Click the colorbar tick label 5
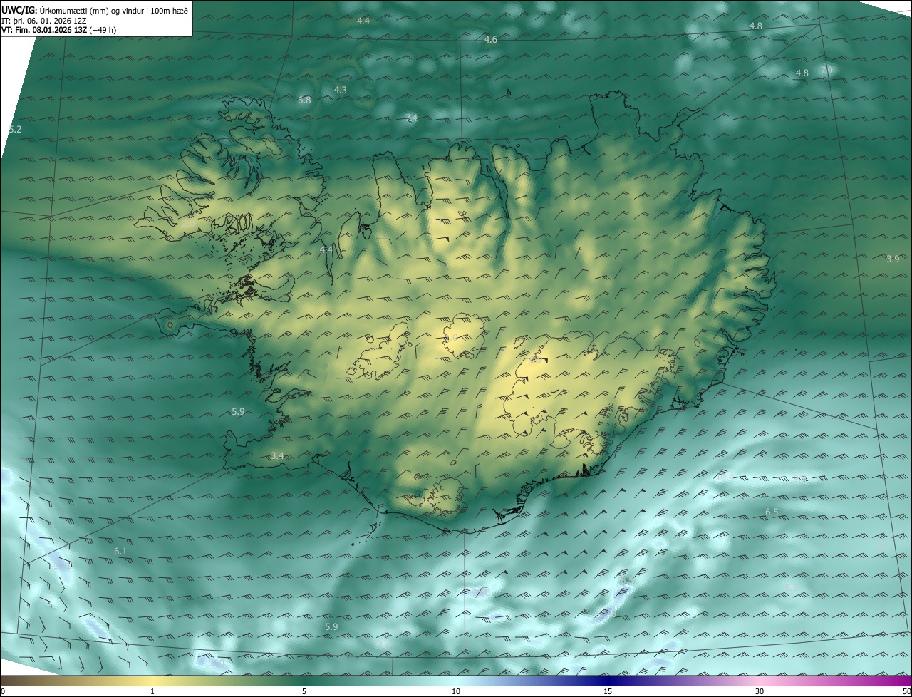The width and height of the screenshot is (912, 697). [x=304, y=691]
